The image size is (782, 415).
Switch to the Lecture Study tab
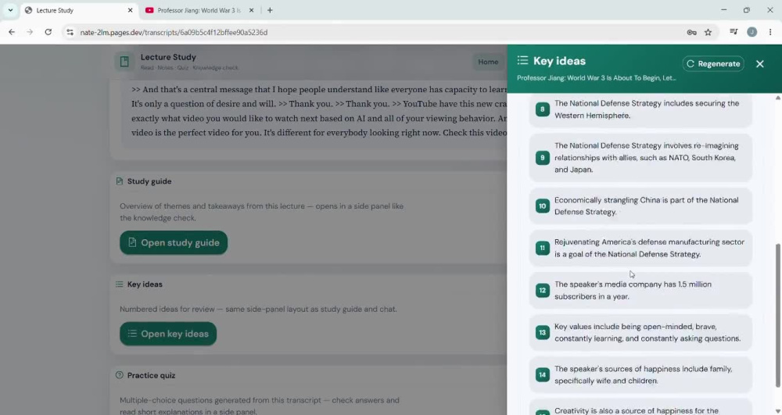(79, 10)
